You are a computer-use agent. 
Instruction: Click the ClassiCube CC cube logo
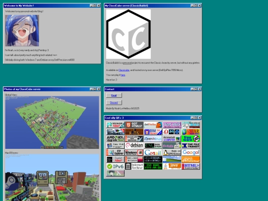[129, 34]
